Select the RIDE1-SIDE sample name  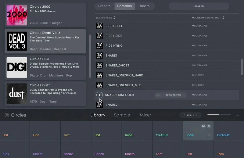tap(114, 36)
